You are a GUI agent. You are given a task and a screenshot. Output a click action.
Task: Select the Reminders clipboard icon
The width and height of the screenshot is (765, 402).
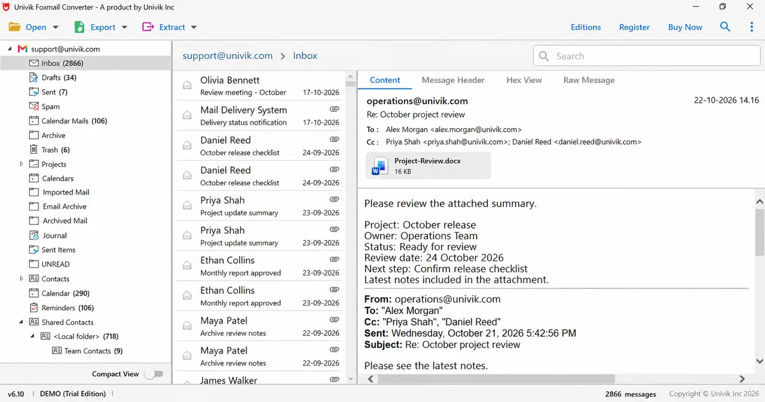[x=34, y=307]
